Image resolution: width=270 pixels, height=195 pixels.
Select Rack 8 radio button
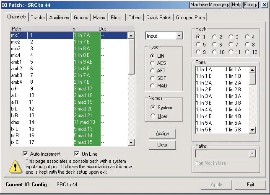coord(247,44)
